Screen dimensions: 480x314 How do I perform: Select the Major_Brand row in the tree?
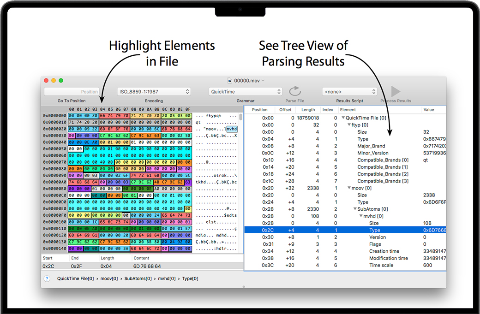click(372, 146)
